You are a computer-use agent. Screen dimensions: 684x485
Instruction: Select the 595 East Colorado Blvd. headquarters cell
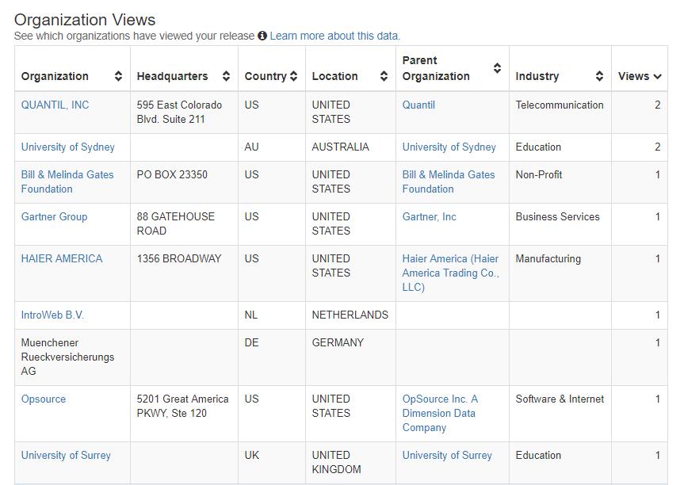click(x=184, y=113)
